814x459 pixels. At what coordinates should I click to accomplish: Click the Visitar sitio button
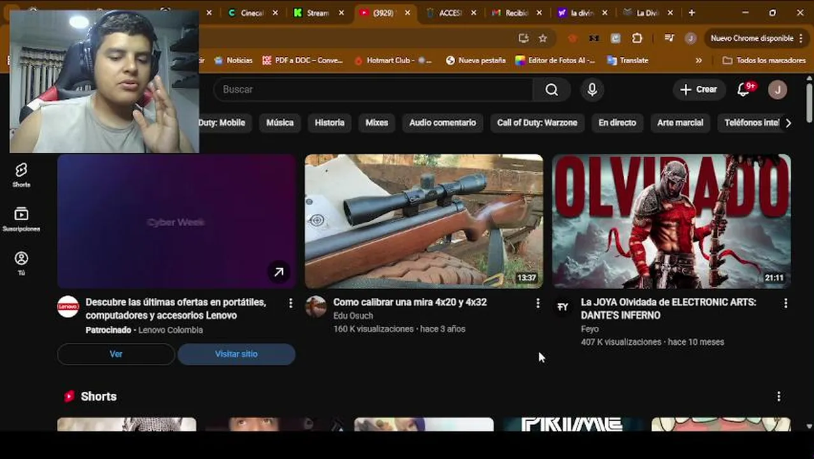pyautogui.click(x=236, y=354)
